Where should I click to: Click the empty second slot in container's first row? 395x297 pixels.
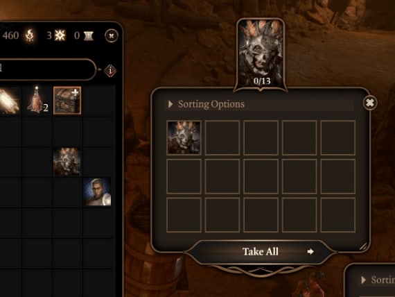pos(222,138)
